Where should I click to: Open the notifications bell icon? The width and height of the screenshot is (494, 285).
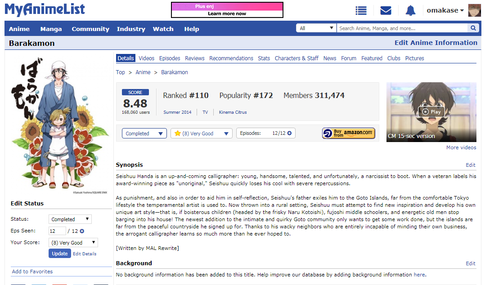click(x=410, y=10)
